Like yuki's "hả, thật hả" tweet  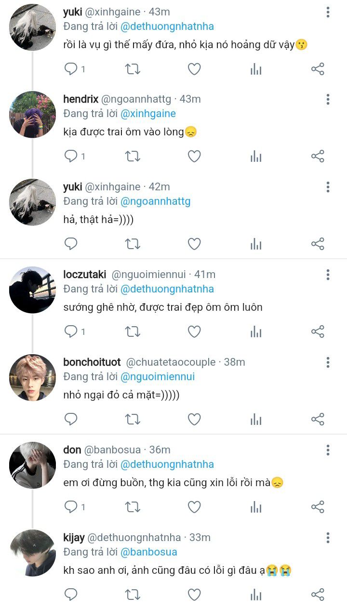[194, 244]
